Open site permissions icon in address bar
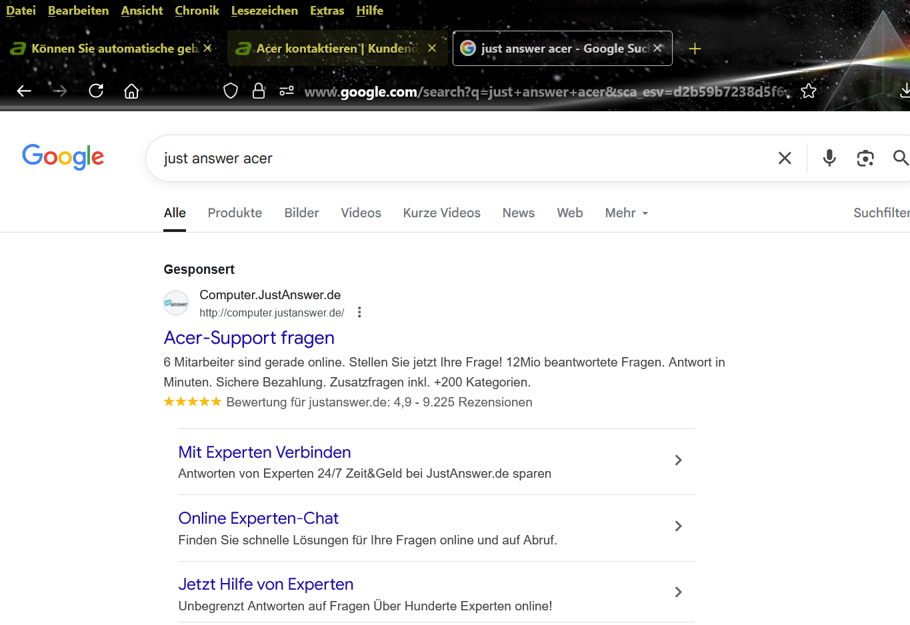The width and height of the screenshot is (910, 625). [x=287, y=91]
